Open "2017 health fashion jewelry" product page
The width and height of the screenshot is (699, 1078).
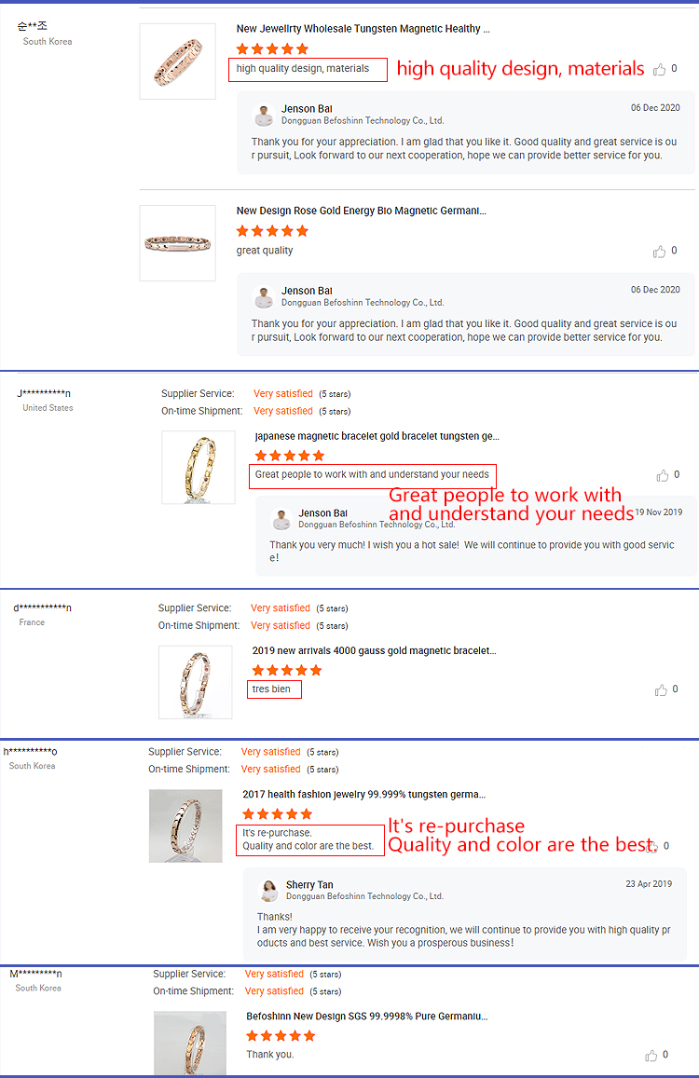tap(366, 794)
